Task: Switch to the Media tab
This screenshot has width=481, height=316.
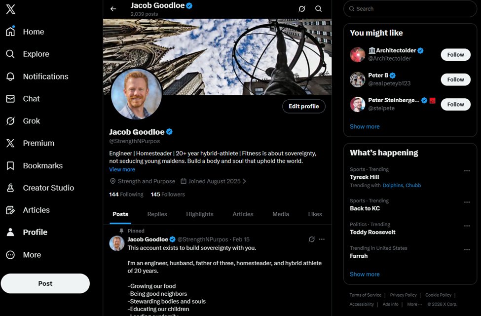Action: [x=280, y=214]
